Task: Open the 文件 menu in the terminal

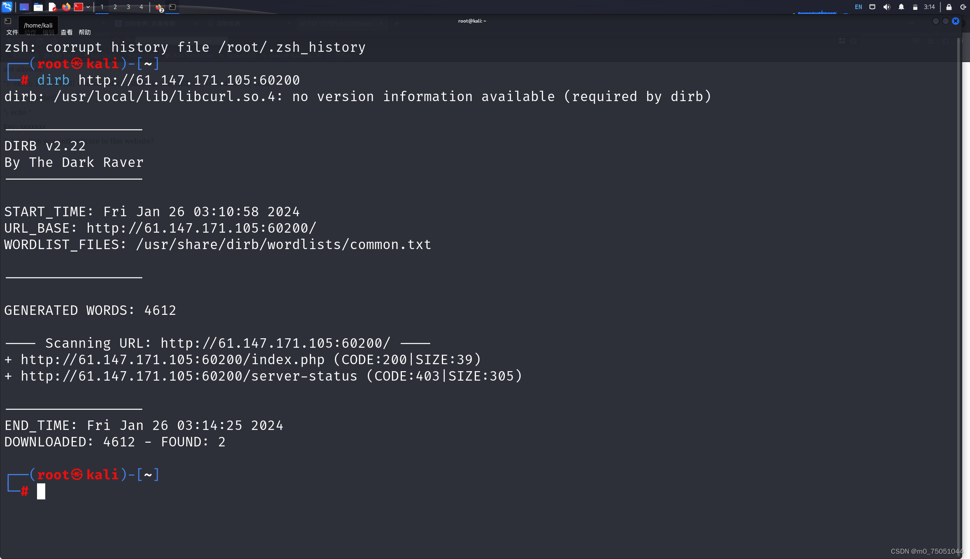Action: 12,32
